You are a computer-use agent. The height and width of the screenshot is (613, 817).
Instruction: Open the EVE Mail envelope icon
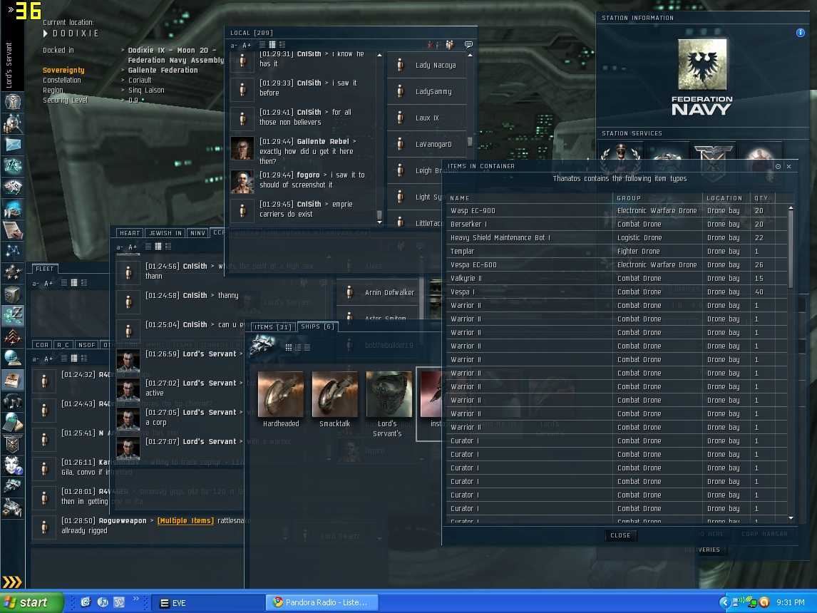(x=13, y=144)
